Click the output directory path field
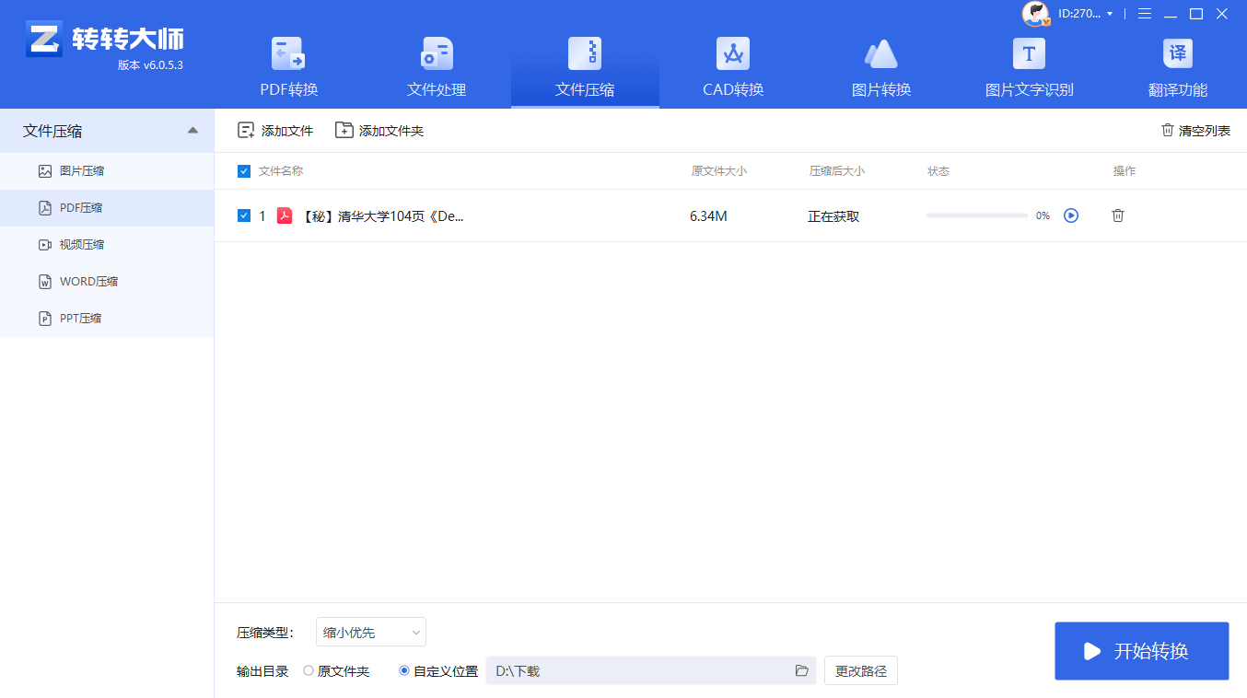 pos(645,670)
